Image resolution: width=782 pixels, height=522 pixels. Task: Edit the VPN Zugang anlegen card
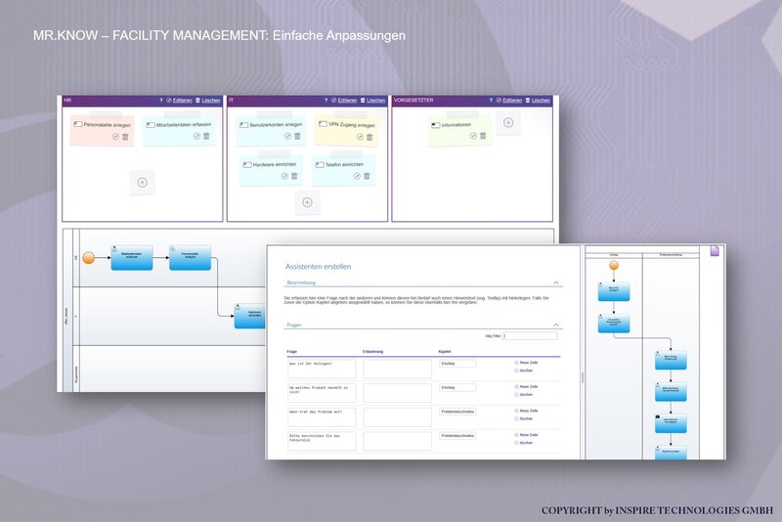360,137
